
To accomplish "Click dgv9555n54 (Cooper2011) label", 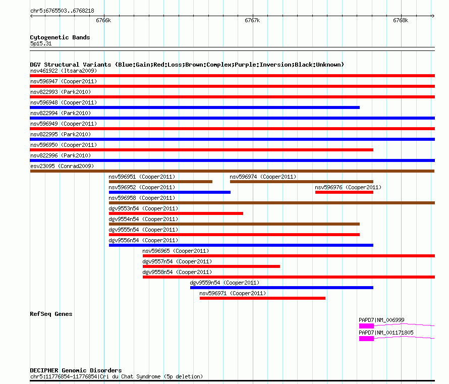I will click(143, 230).
